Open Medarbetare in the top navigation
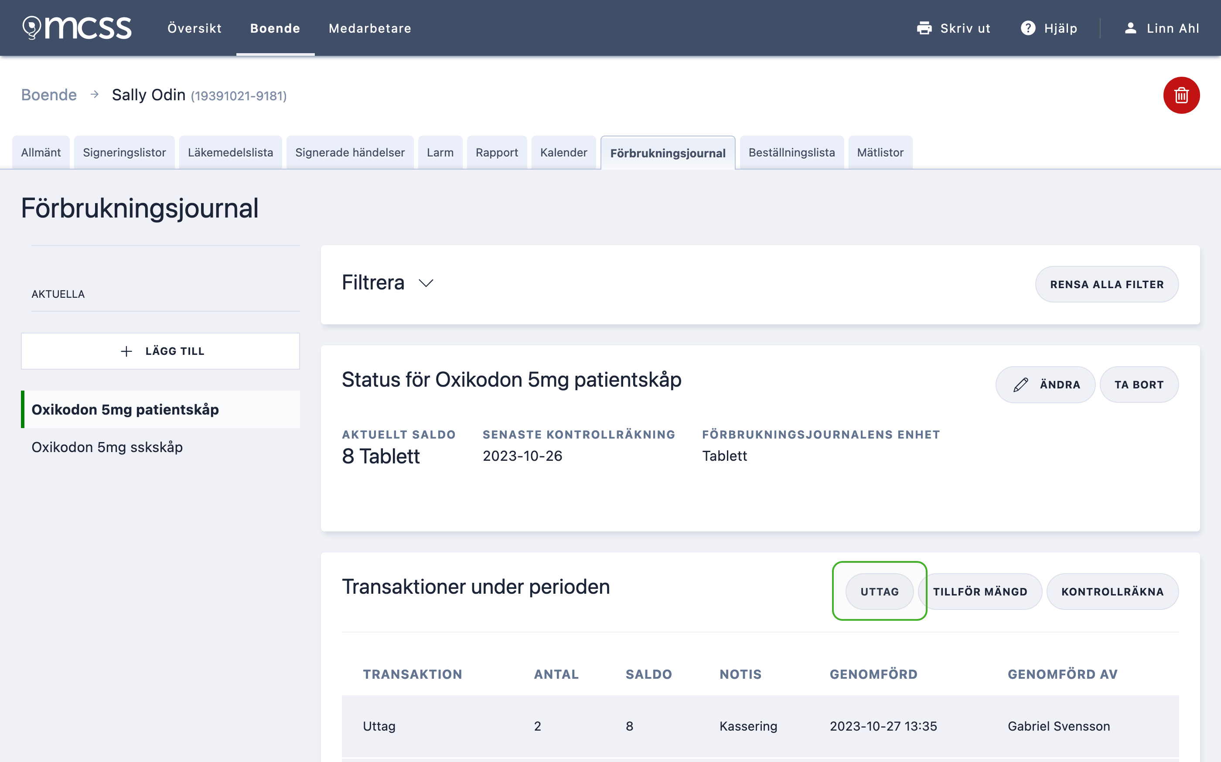The width and height of the screenshot is (1221, 762). tap(370, 28)
